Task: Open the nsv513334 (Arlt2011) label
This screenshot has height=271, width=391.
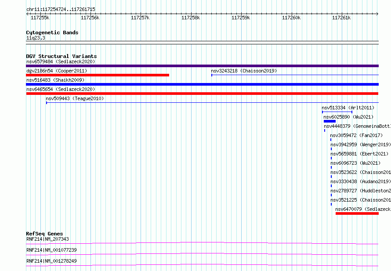Action: click(x=348, y=108)
